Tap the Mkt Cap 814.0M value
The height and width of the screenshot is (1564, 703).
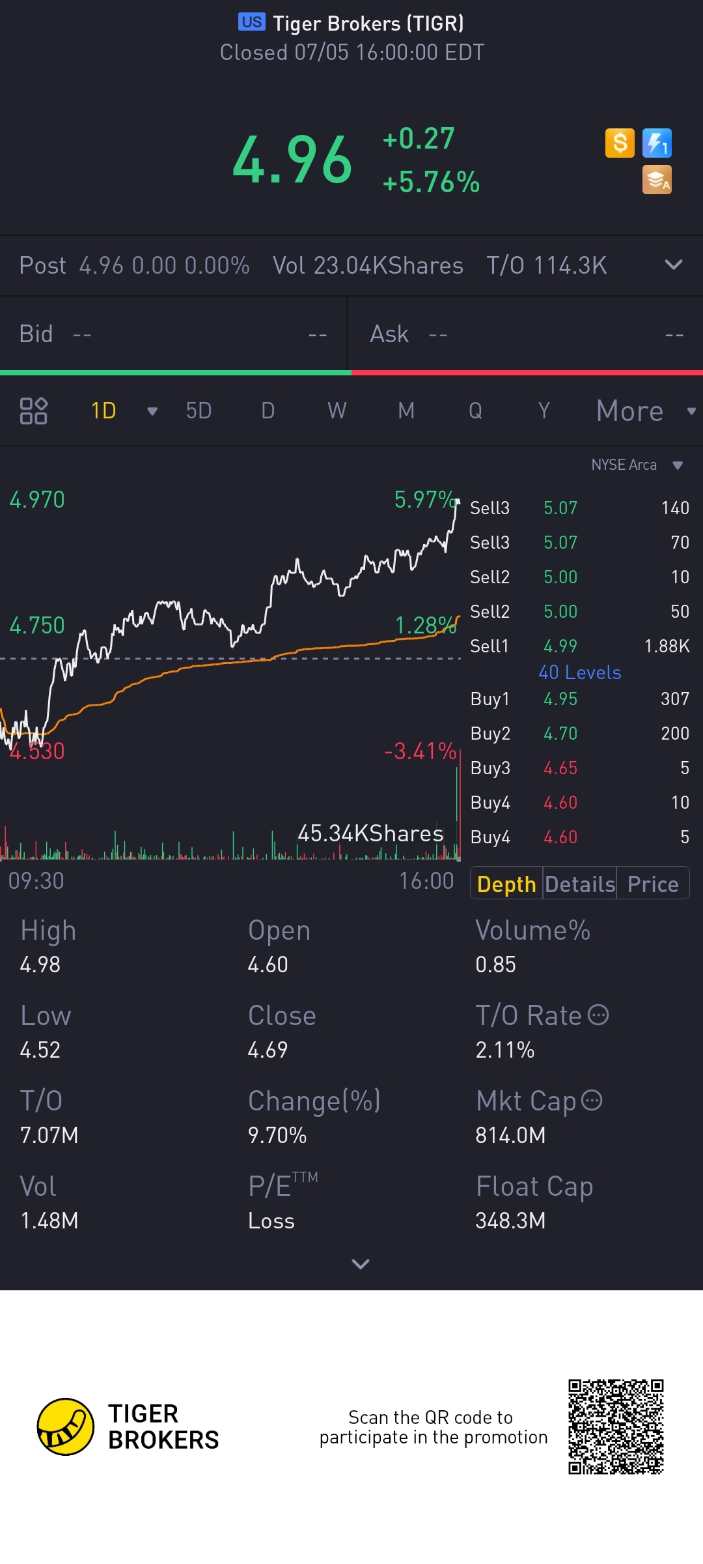[510, 1135]
